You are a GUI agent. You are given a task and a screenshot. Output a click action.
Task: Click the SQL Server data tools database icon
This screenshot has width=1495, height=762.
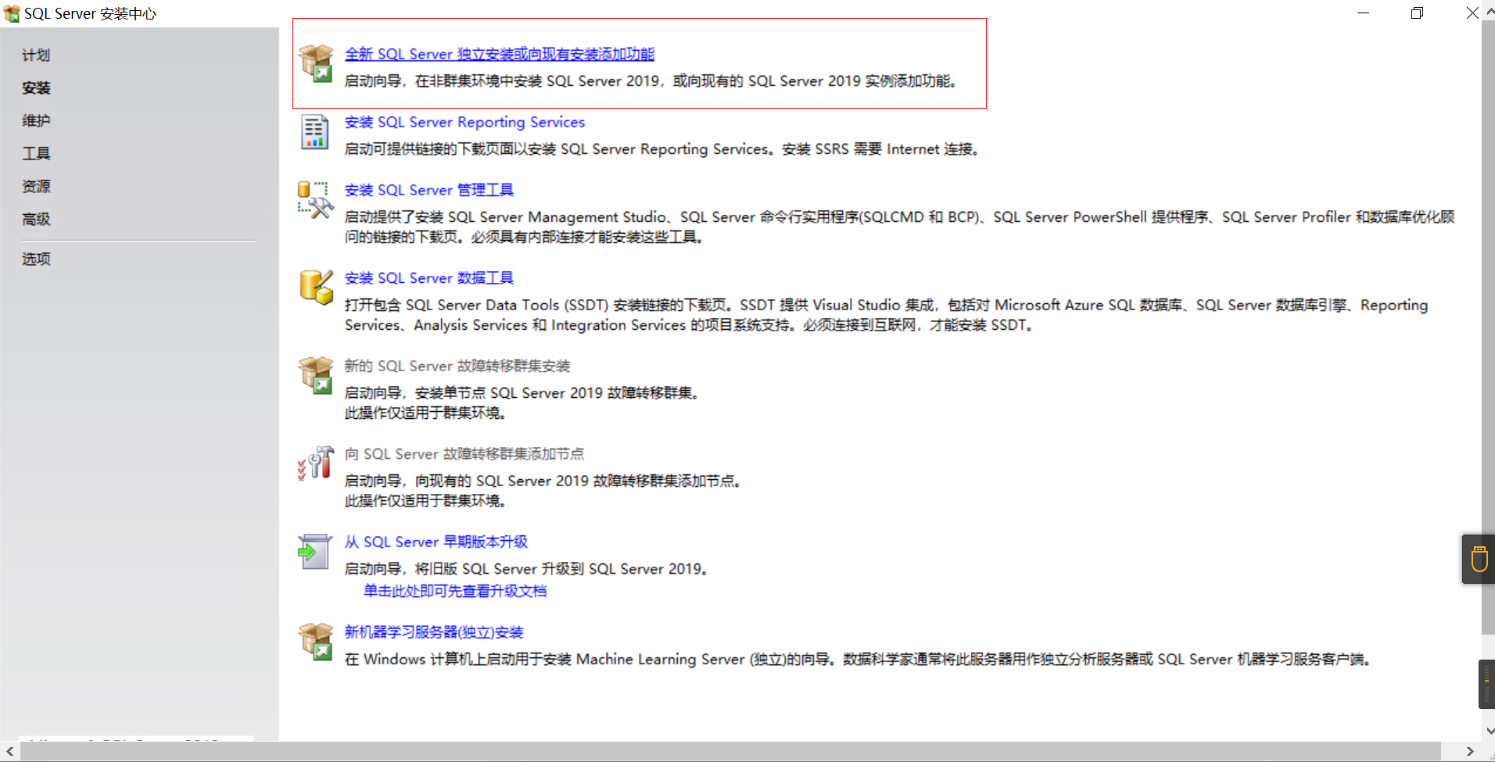click(316, 287)
